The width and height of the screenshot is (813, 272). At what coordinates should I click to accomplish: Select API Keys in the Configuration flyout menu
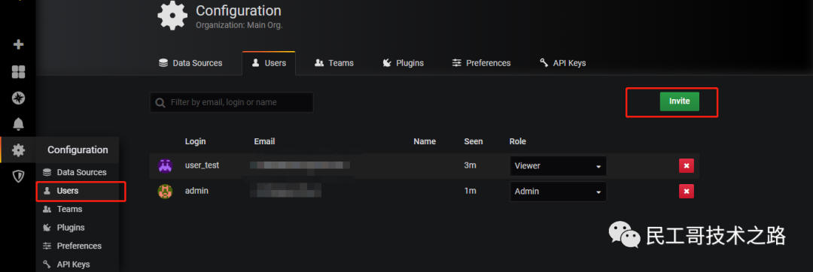(78, 264)
